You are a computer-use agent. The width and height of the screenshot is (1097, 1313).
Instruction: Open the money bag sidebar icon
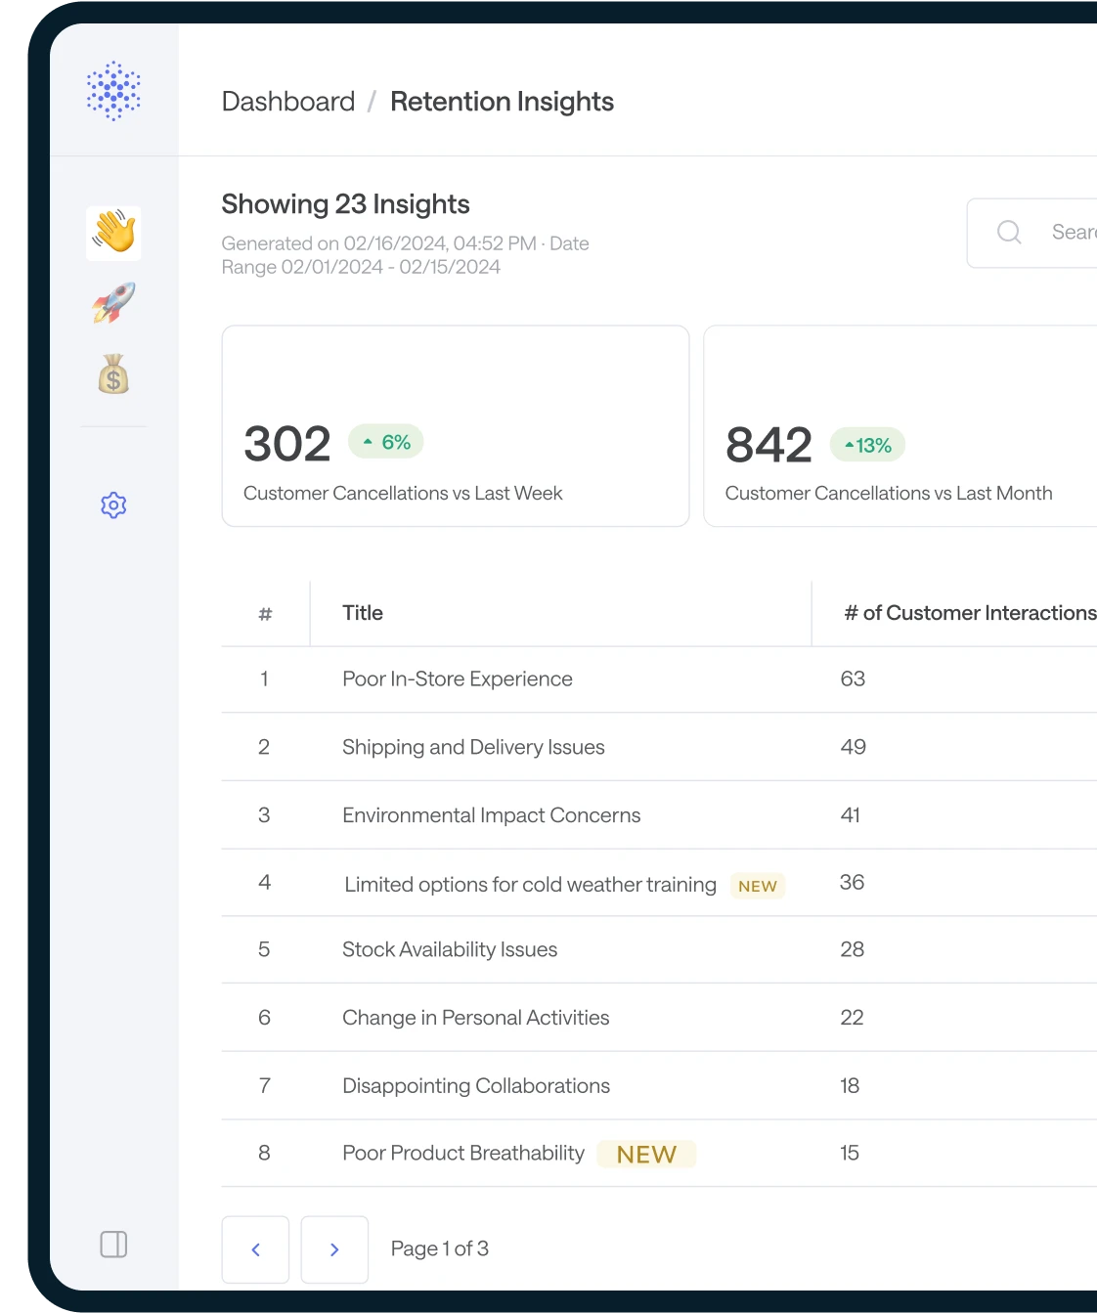pyautogui.click(x=113, y=374)
